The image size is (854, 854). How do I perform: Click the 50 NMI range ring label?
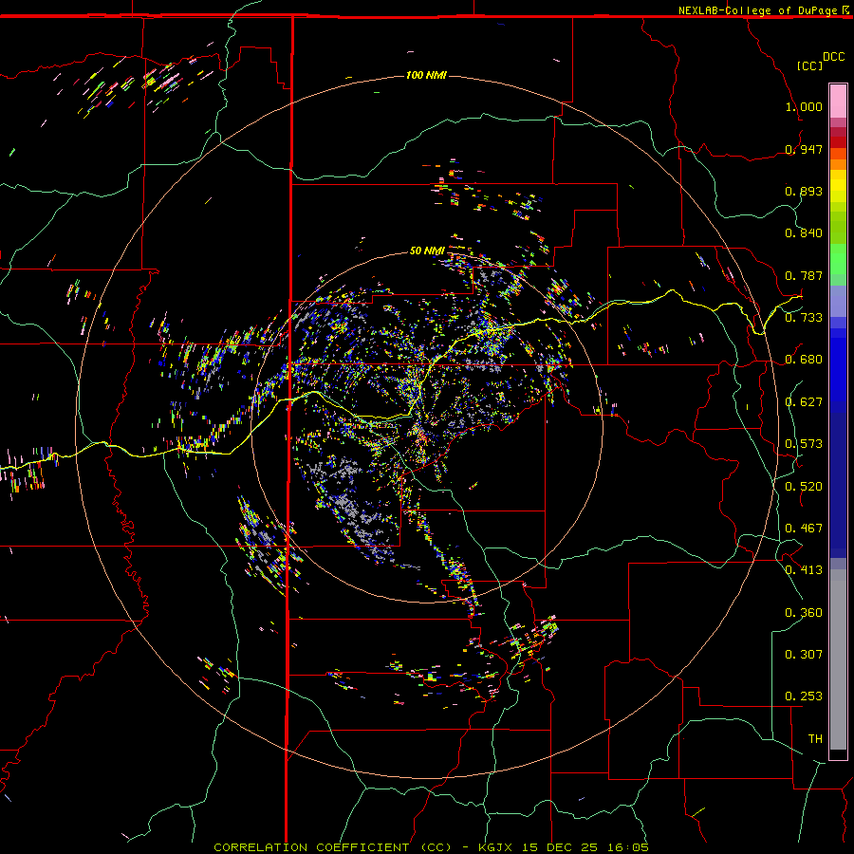click(x=427, y=251)
